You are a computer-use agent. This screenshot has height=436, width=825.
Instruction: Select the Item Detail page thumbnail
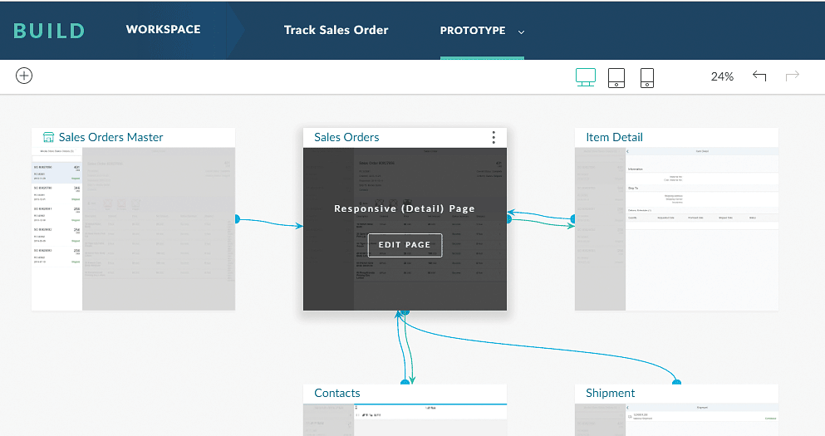[676, 228]
